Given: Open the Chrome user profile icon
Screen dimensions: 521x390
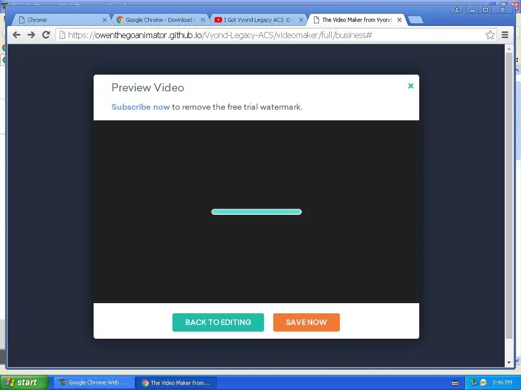Looking at the screenshot, I should coord(457,10).
